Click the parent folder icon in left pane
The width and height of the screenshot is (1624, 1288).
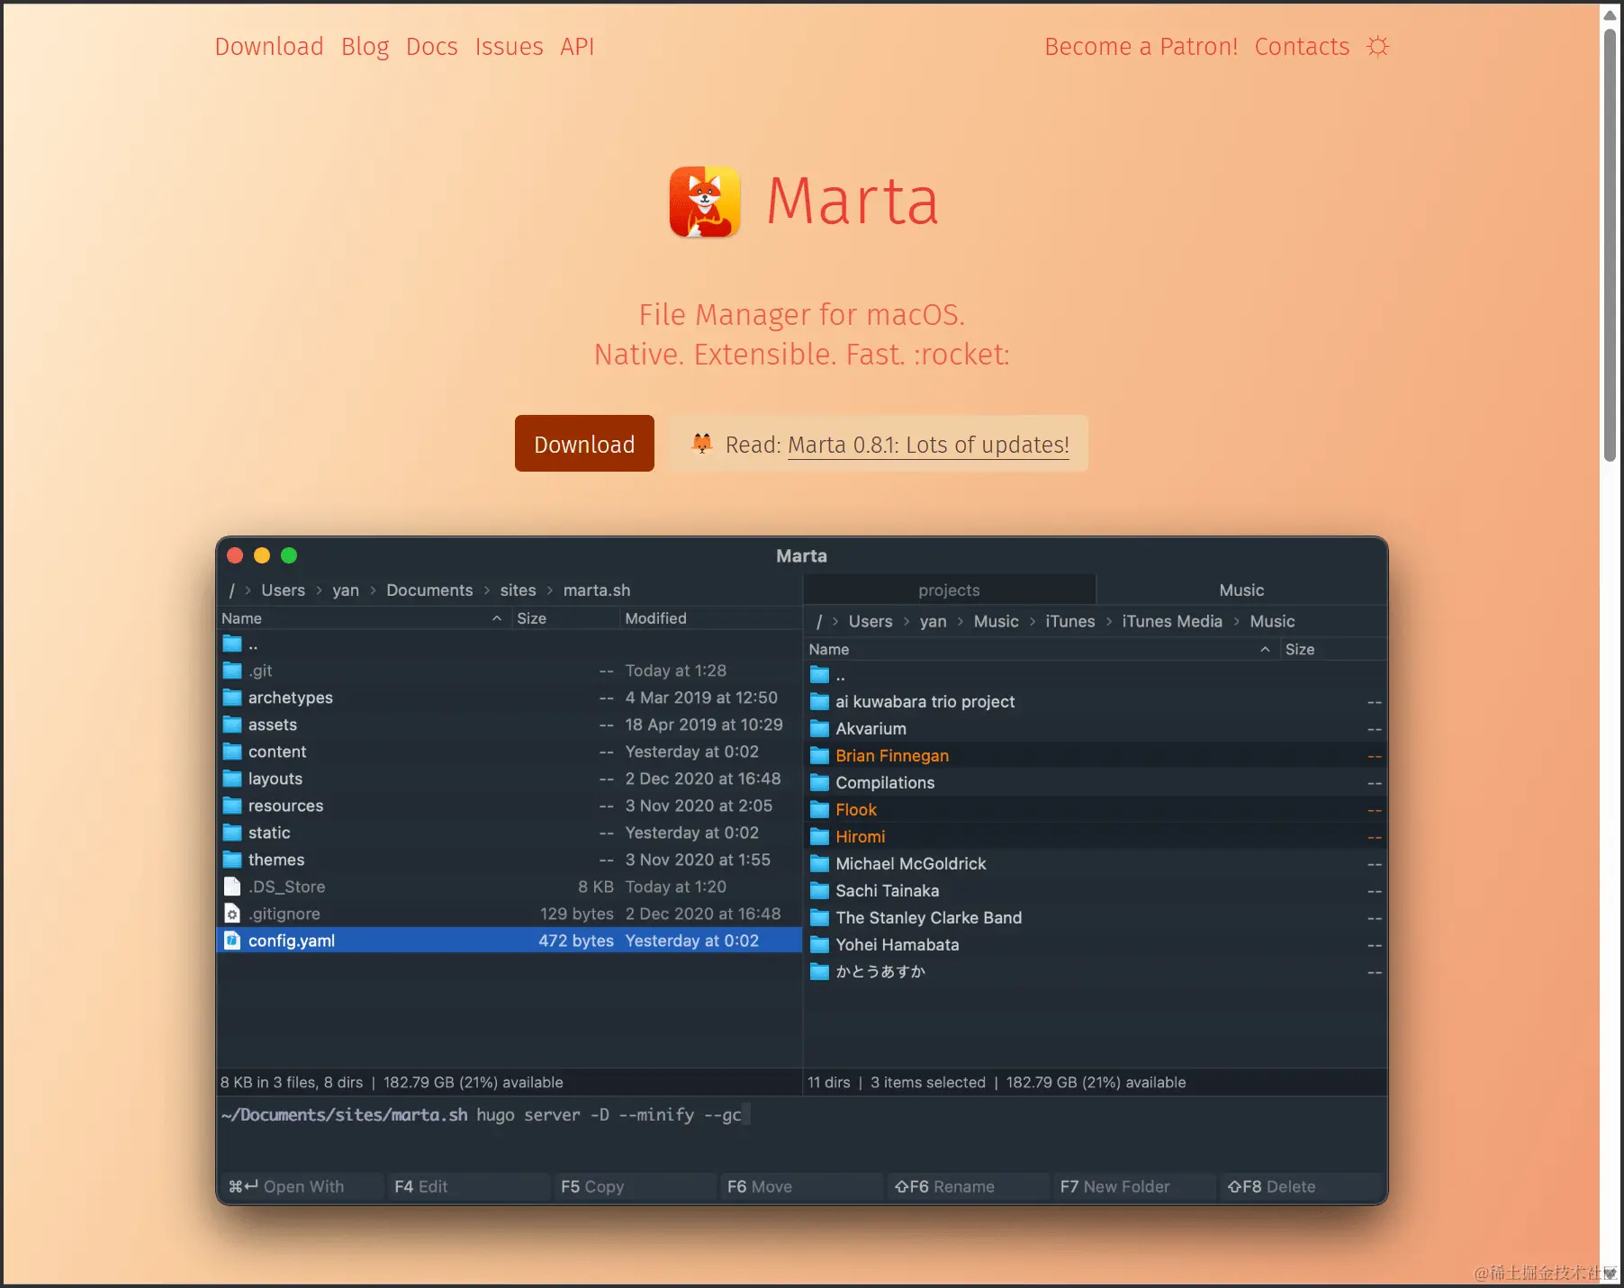pos(232,644)
